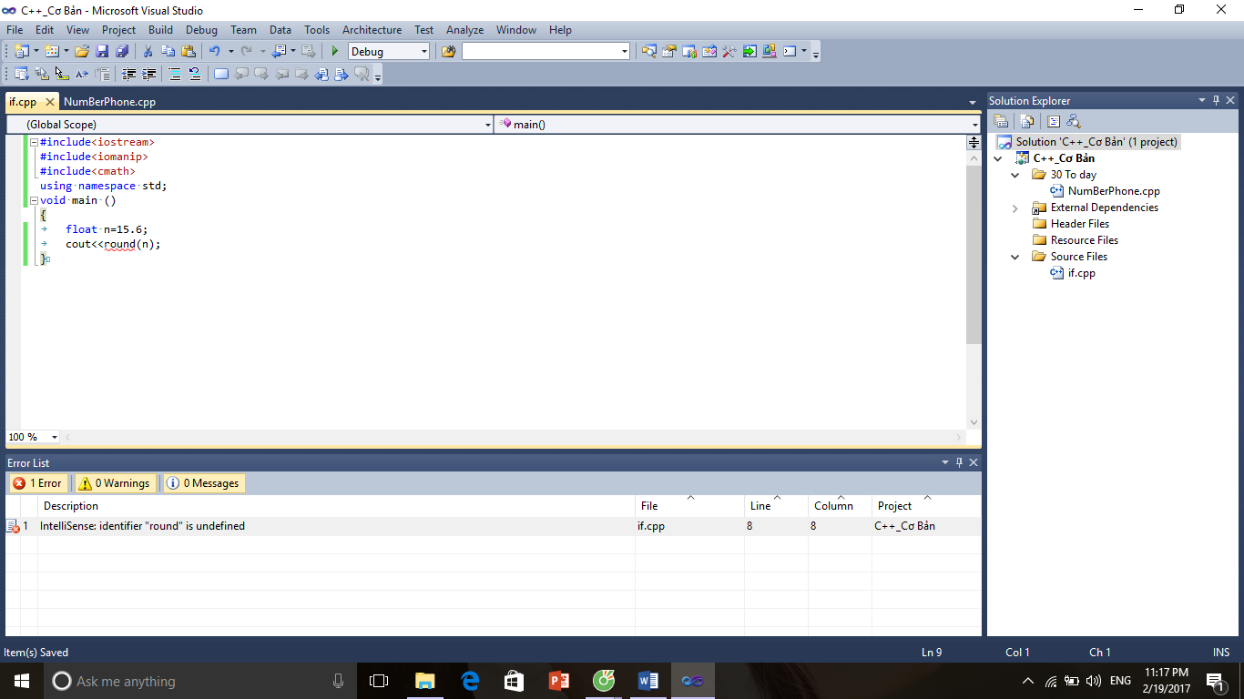The height and width of the screenshot is (699, 1244).
Task: Click the green Start Debugging arrow
Action: 335,52
